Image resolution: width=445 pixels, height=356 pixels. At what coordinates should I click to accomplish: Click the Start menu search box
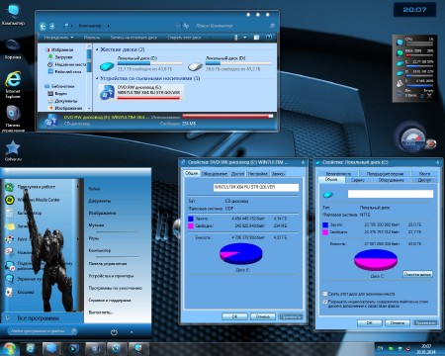click(42, 331)
